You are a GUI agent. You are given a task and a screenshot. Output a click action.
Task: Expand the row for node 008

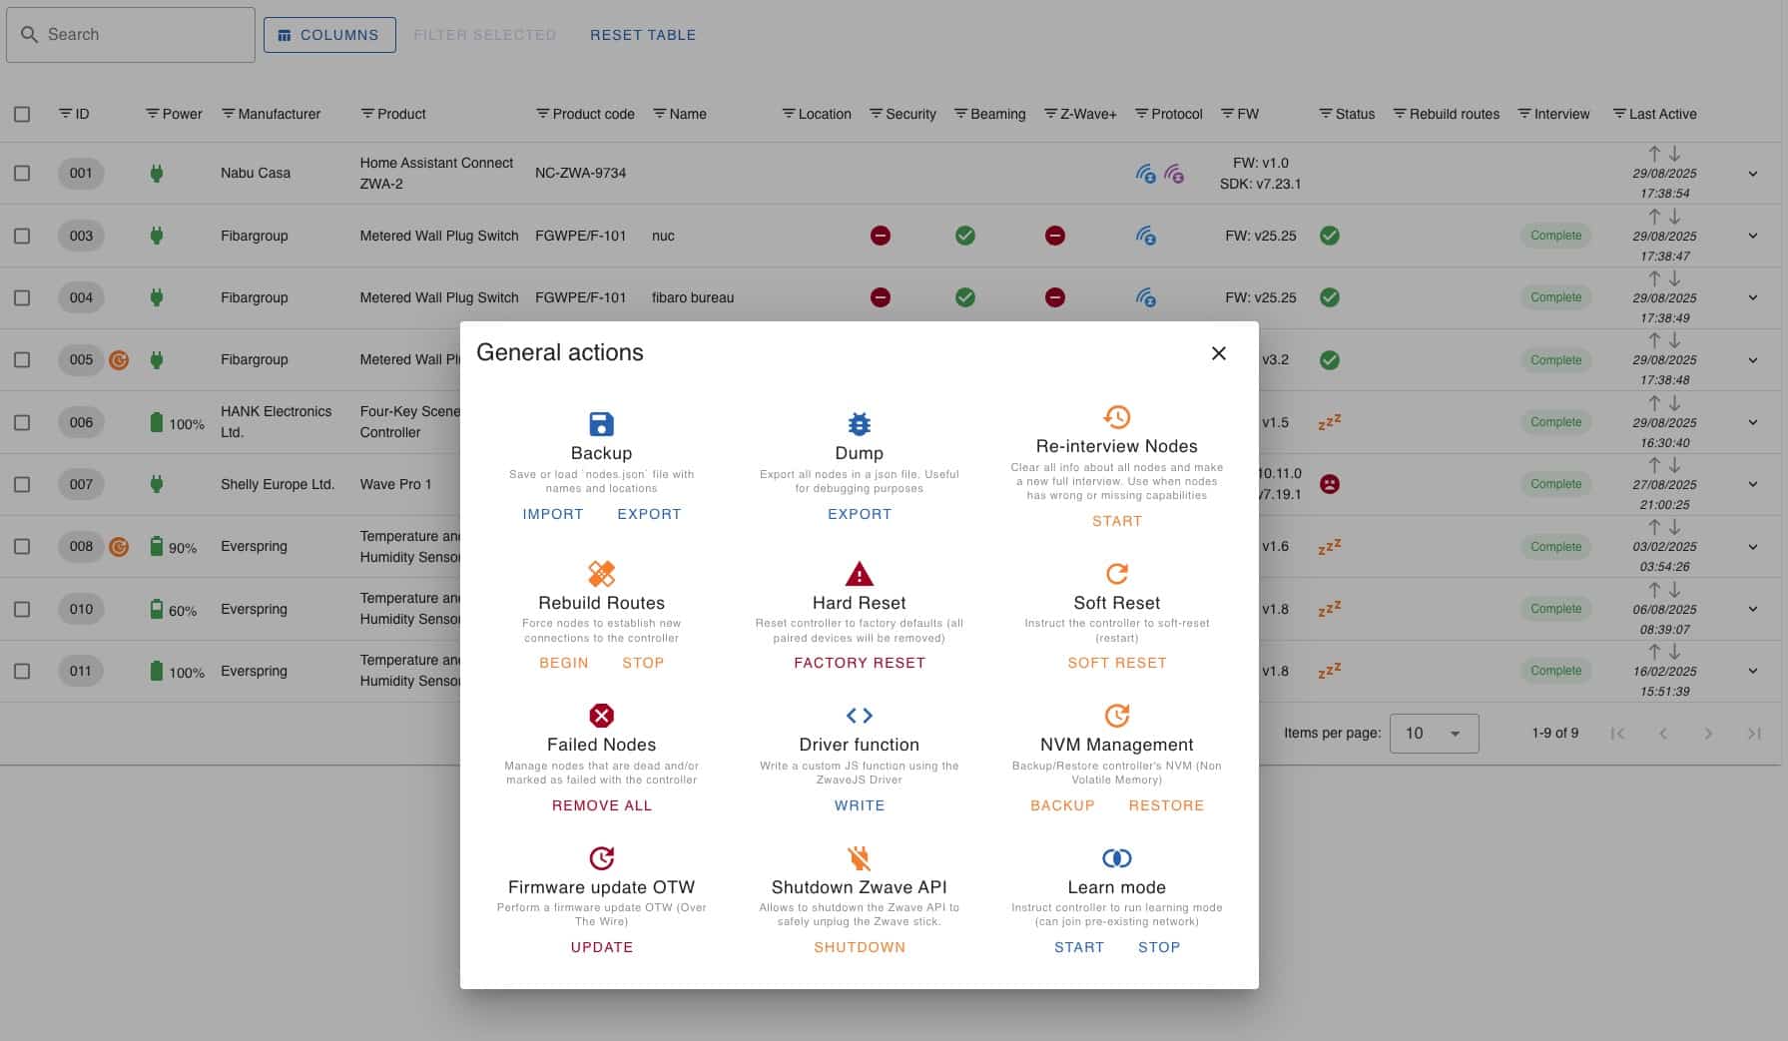[x=1752, y=547]
